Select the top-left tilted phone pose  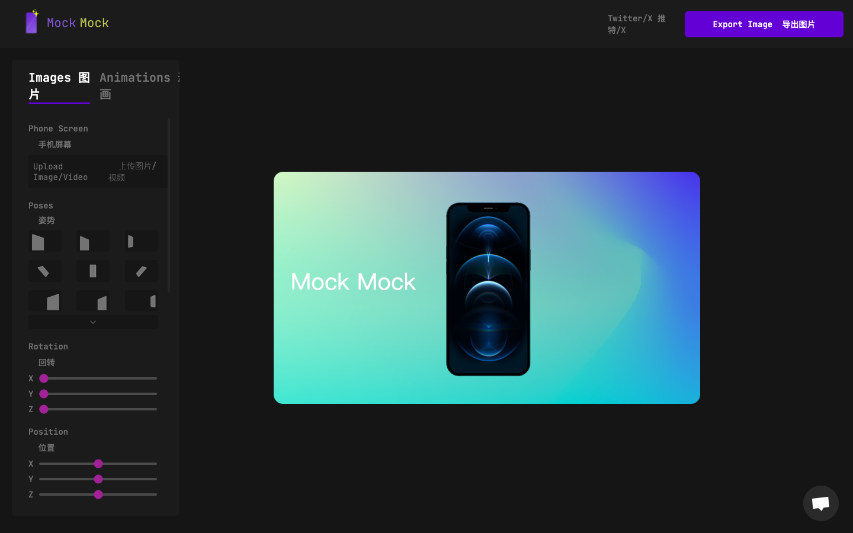click(x=44, y=241)
